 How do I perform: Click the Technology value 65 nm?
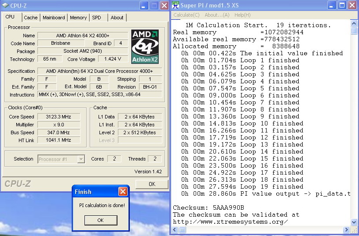pyautogui.click(x=50, y=59)
